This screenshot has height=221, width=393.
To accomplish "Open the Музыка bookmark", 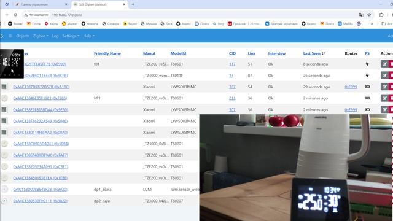I will pyautogui.click(x=149, y=23).
